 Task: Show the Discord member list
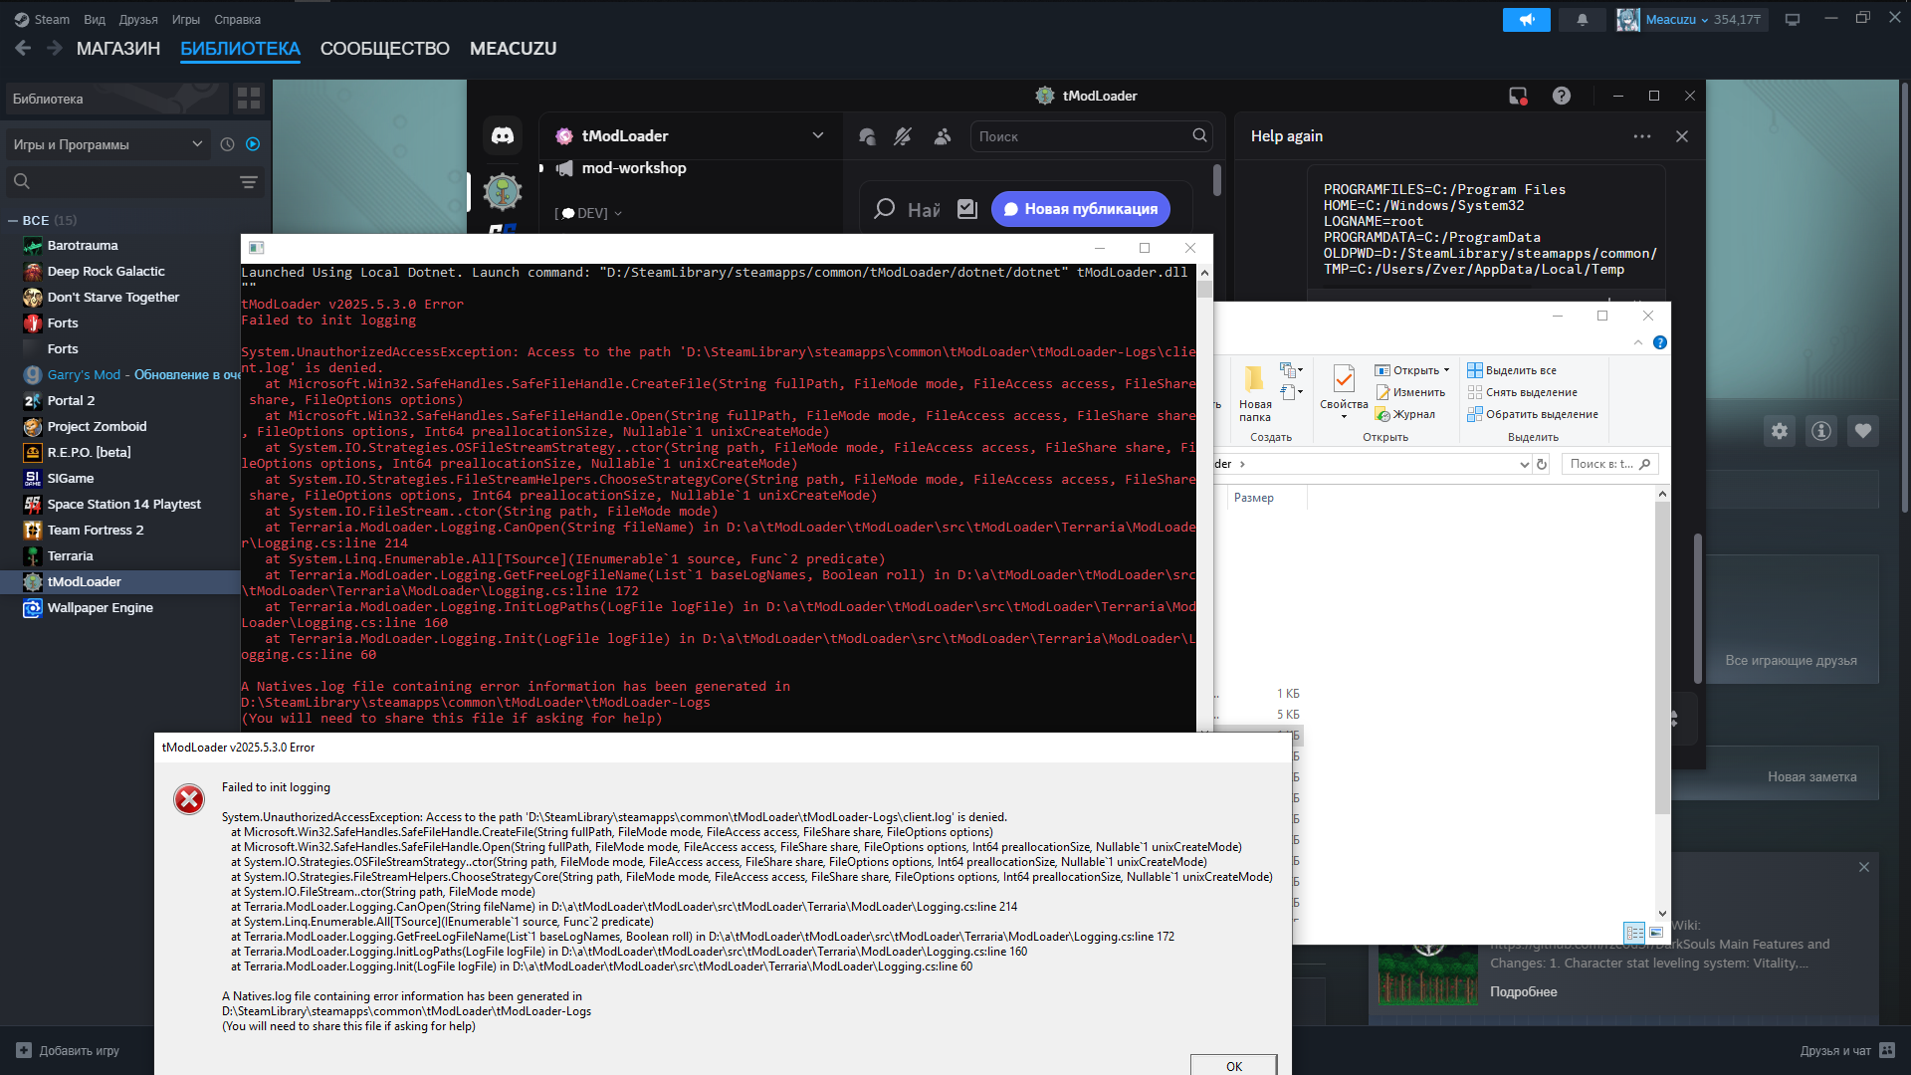[942, 136]
